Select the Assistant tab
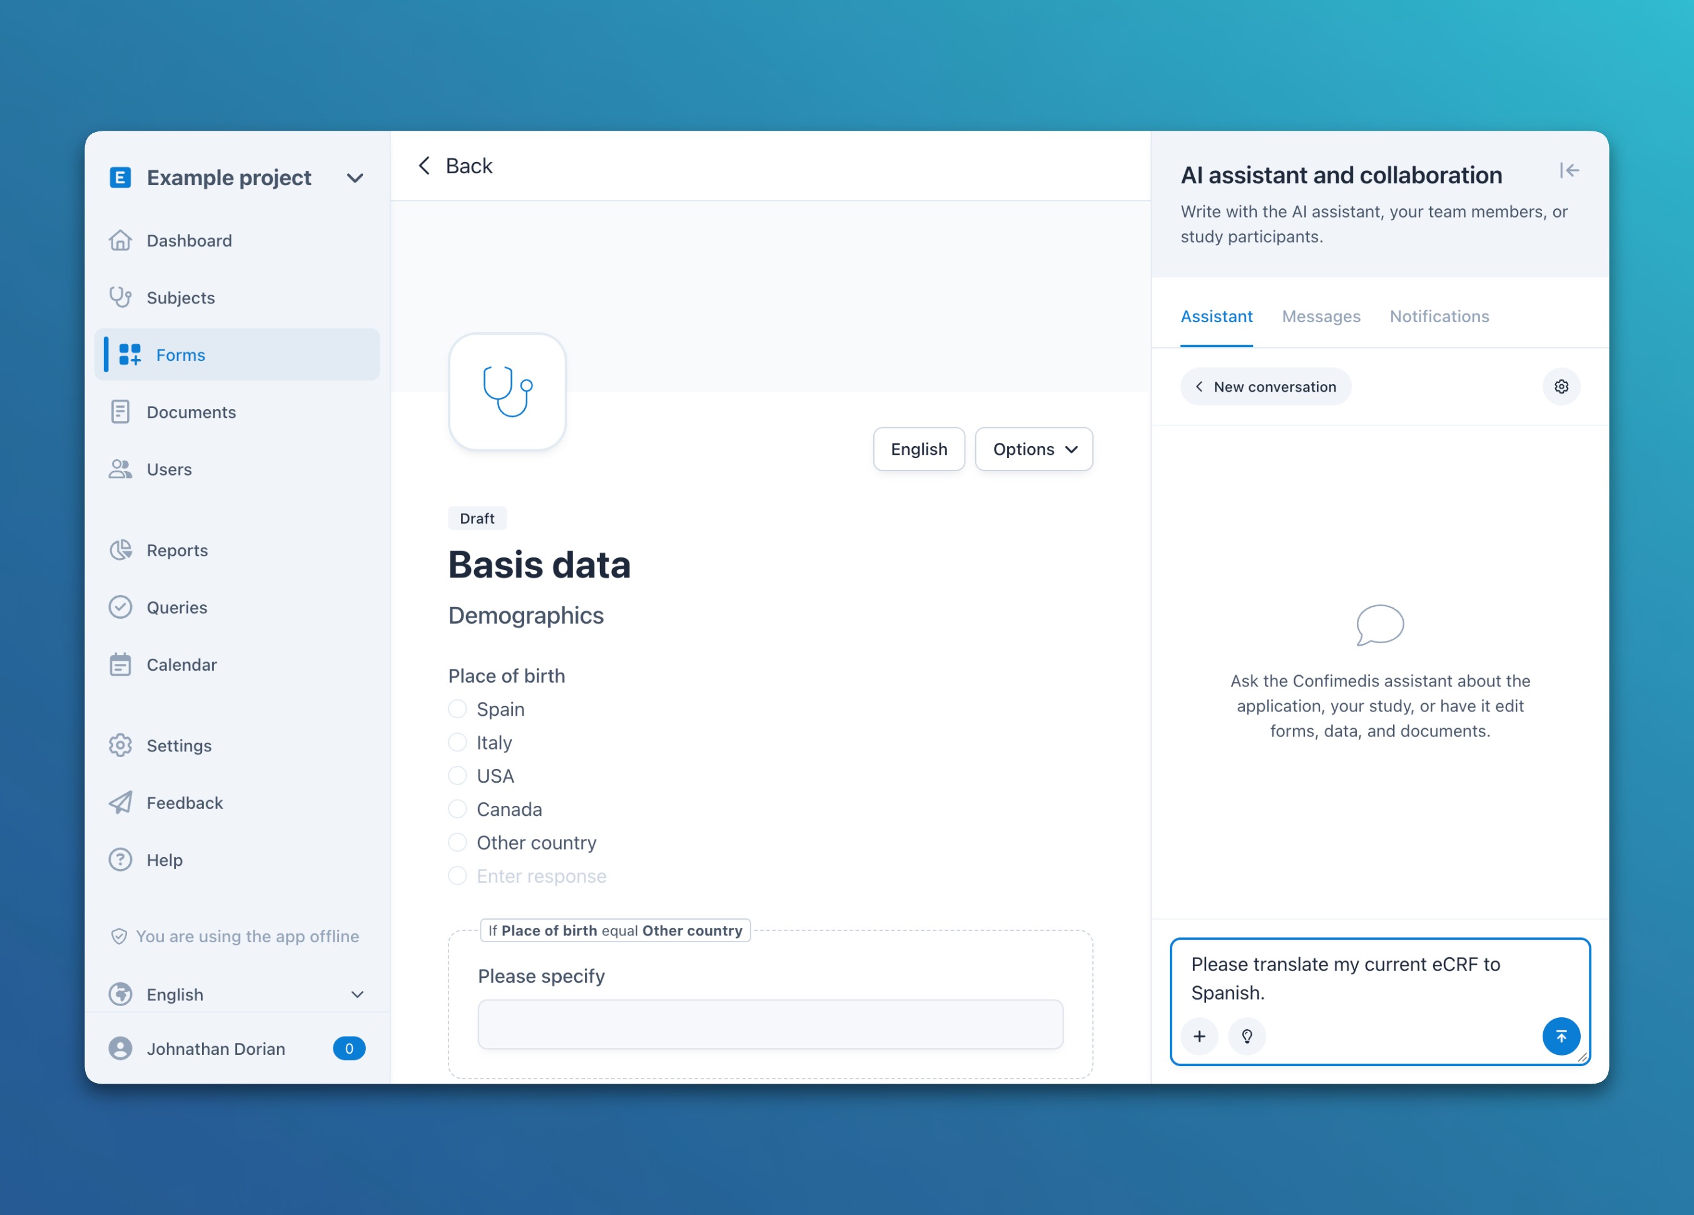 (x=1216, y=316)
